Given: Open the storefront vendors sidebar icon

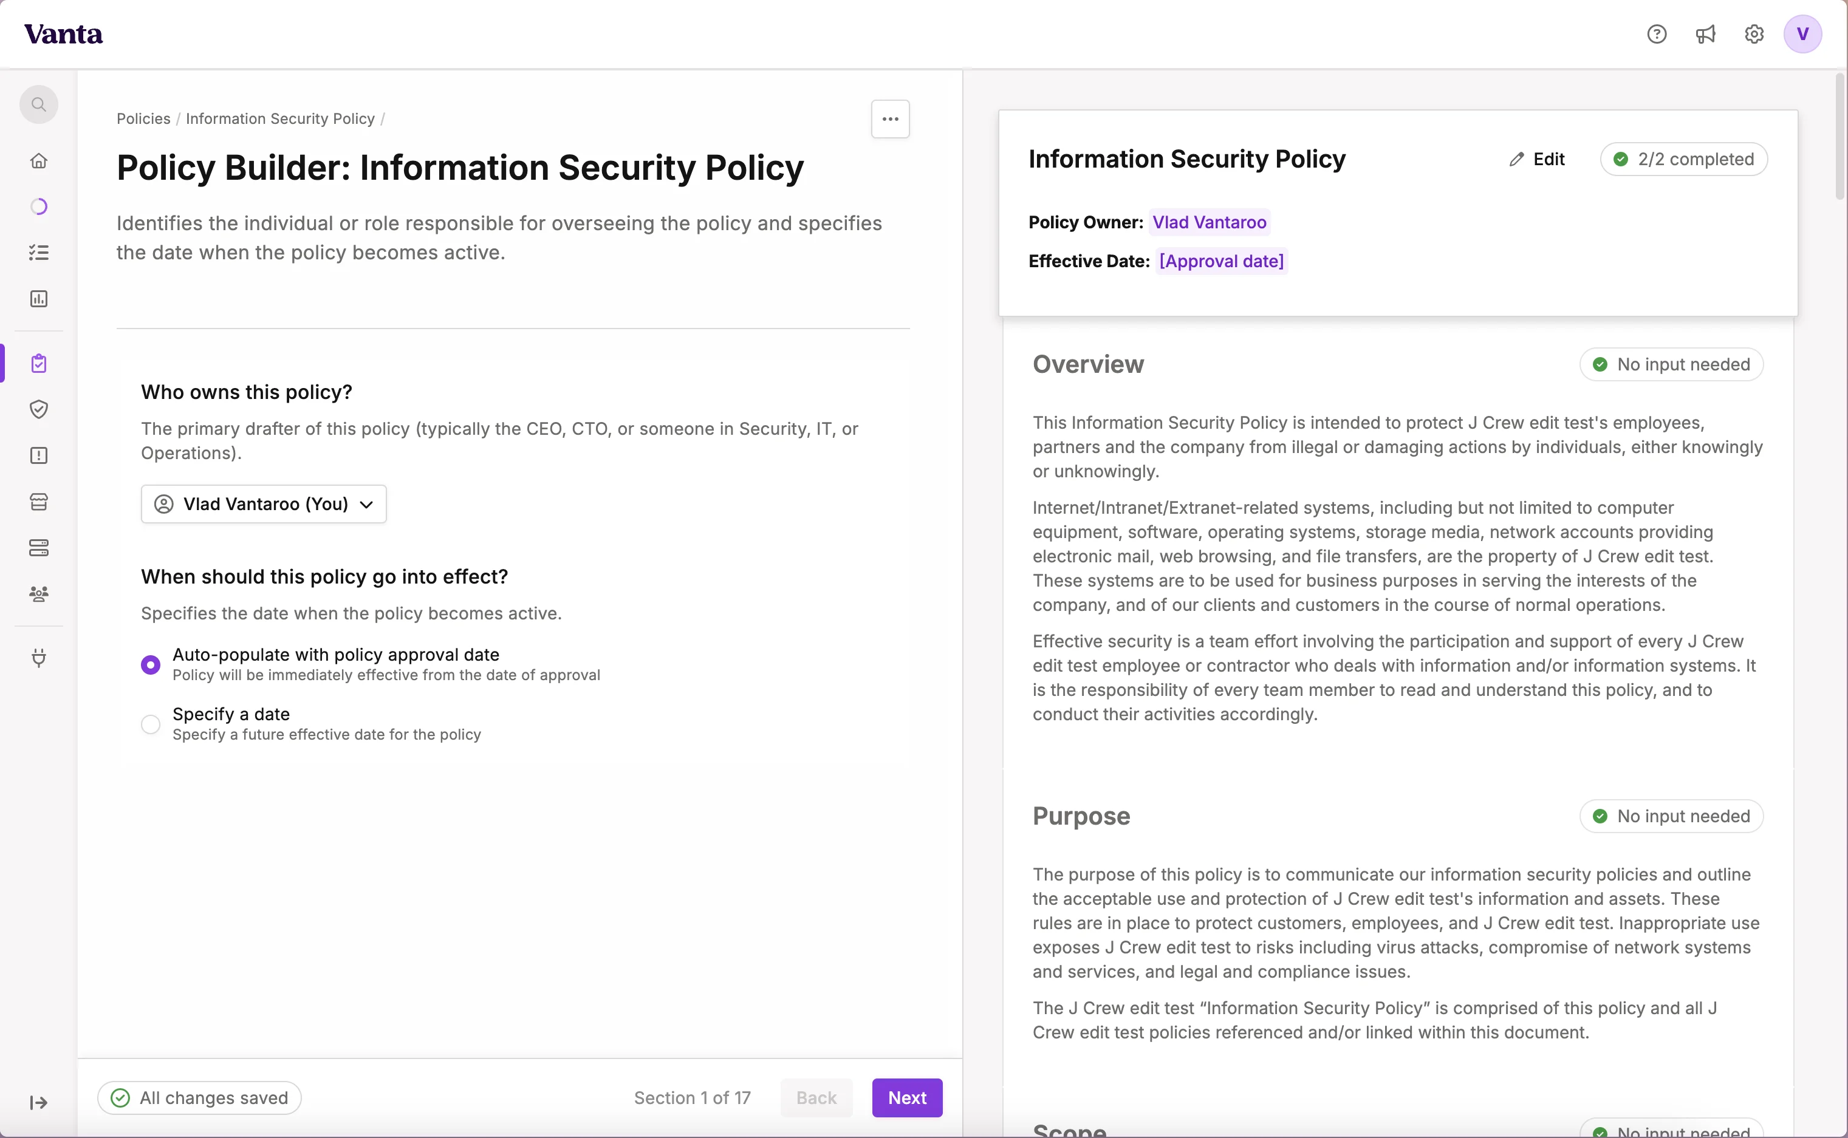Looking at the screenshot, I should 38,502.
